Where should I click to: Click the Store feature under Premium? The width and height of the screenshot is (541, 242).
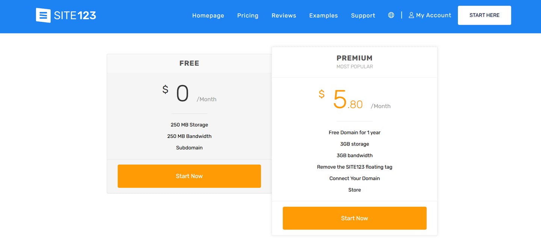click(x=354, y=190)
